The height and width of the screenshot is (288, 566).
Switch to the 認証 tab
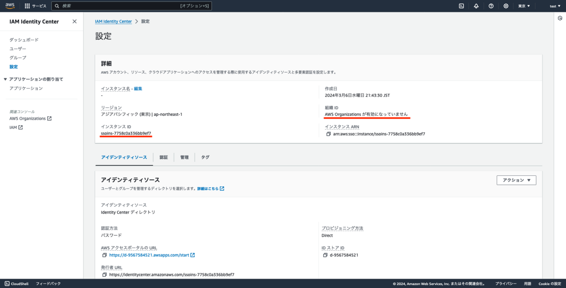(164, 157)
